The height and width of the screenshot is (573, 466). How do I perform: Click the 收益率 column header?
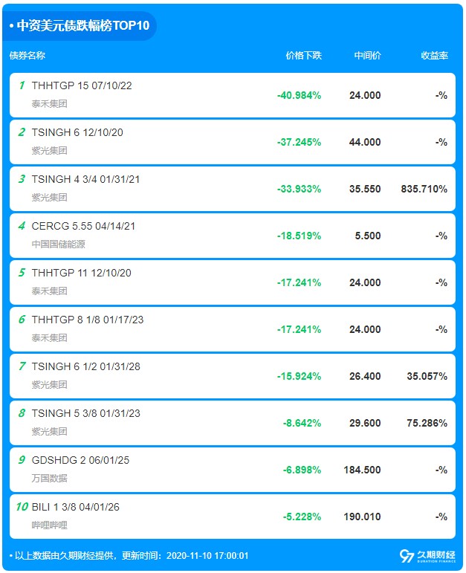(434, 56)
